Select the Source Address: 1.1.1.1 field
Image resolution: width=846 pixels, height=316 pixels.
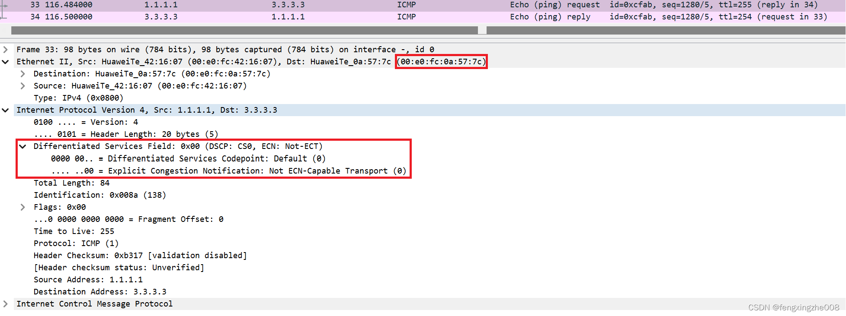88,280
